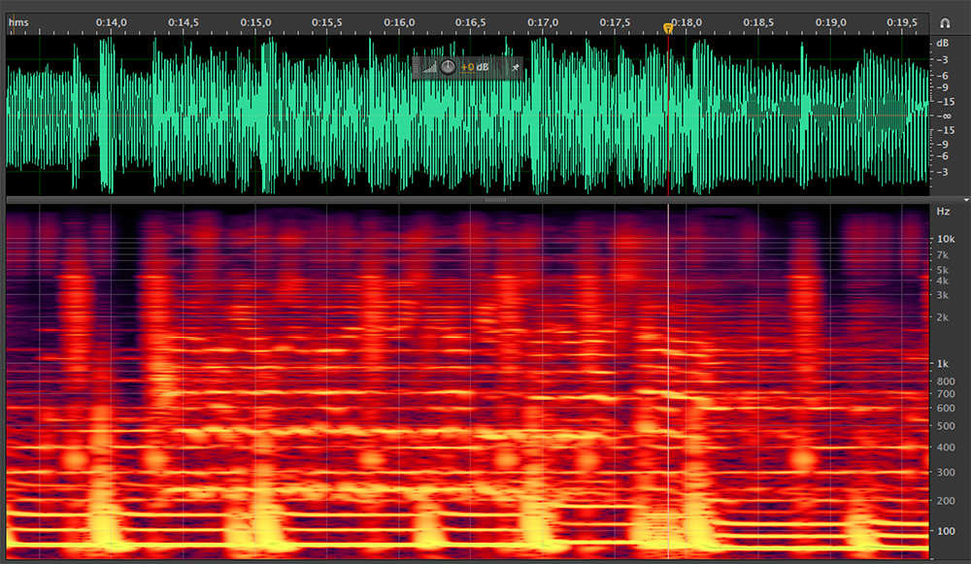Click the Hz frequency scale label
This screenshot has width=971, height=564.
click(x=942, y=211)
